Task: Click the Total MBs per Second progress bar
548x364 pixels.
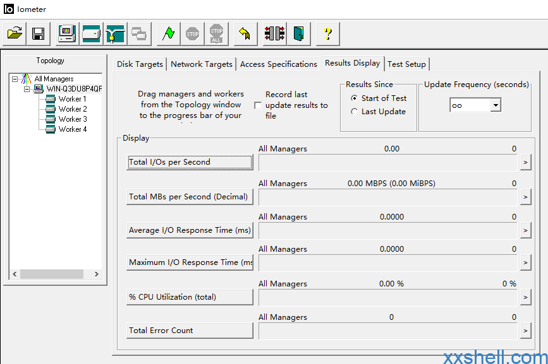Action: 387,197
